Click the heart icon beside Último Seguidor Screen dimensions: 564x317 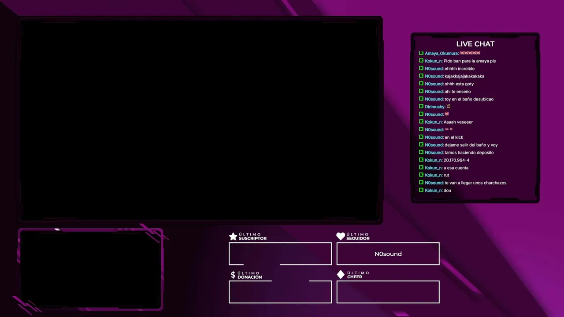[341, 236]
